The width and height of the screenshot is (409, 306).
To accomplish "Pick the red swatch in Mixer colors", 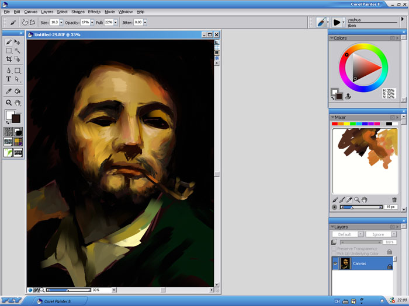I will tap(335, 124).
